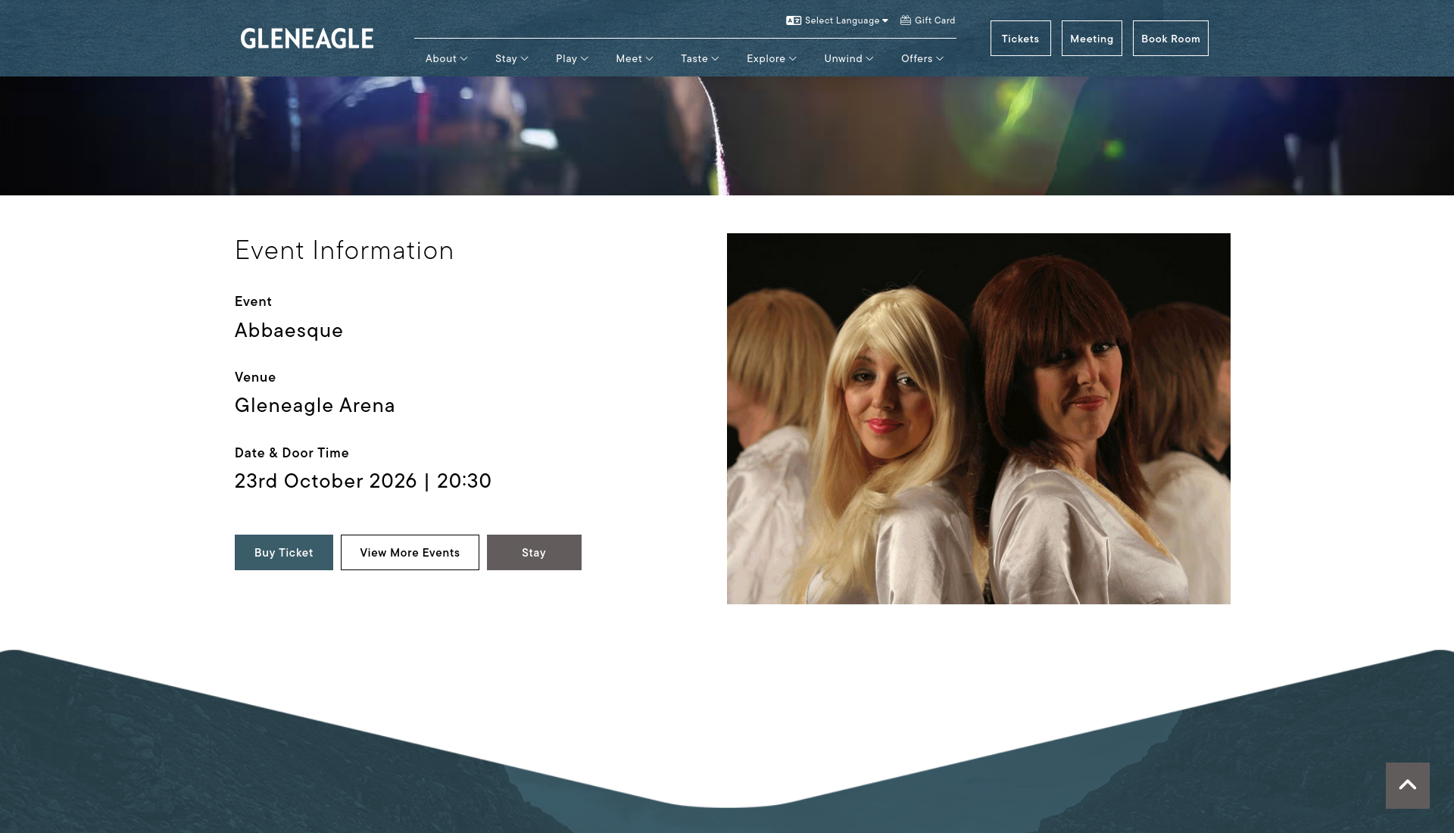1454x833 pixels.
Task: Click View More Events button
Action: (x=410, y=552)
